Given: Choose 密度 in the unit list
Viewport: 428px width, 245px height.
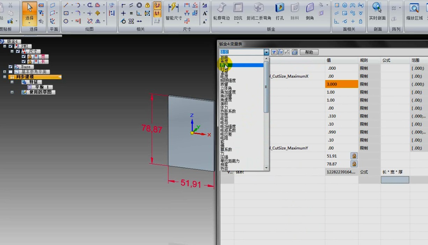Looking at the screenshot, I should [x=224, y=115].
